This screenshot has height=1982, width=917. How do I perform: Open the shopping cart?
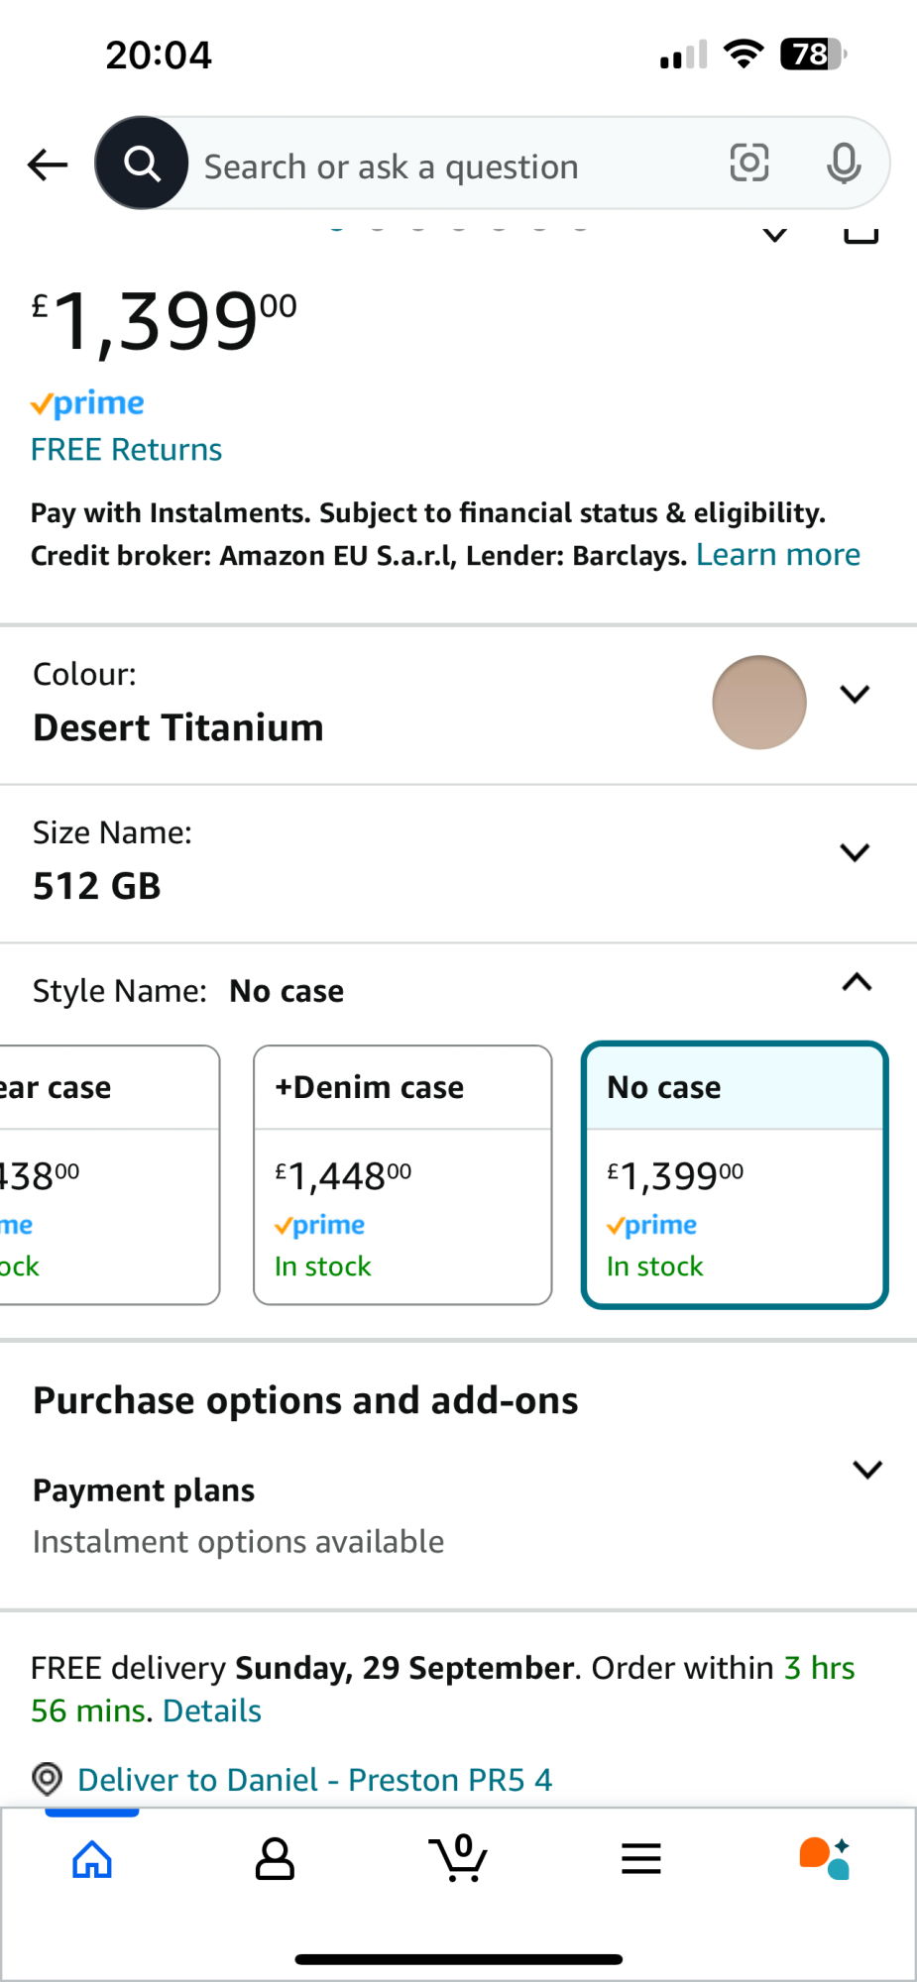click(x=458, y=1859)
